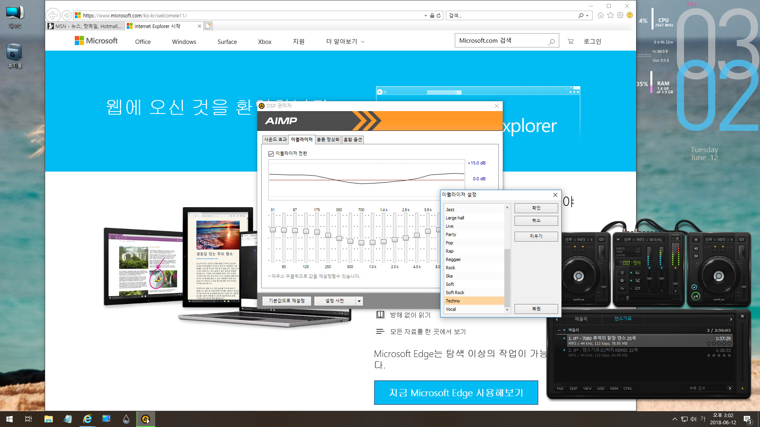Screen dimensions: 760x427
Task: Click the presets button in DSP manager
Action: [334, 301]
